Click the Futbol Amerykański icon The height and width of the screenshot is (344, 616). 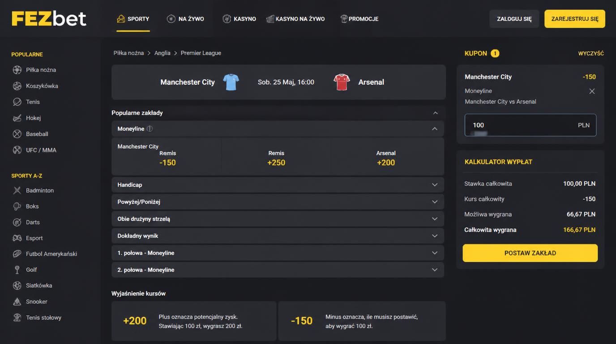point(17,254)
